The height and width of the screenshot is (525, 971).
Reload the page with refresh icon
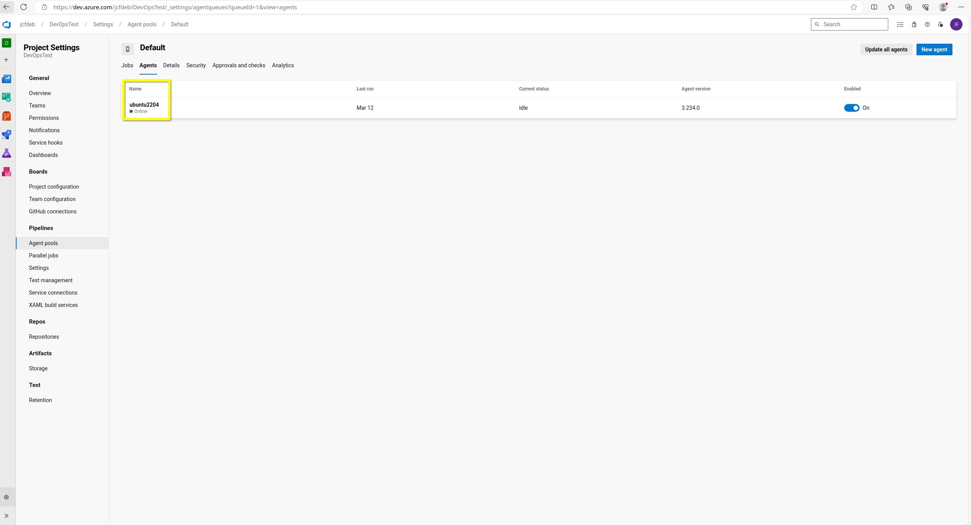click(x=24, y=7)
